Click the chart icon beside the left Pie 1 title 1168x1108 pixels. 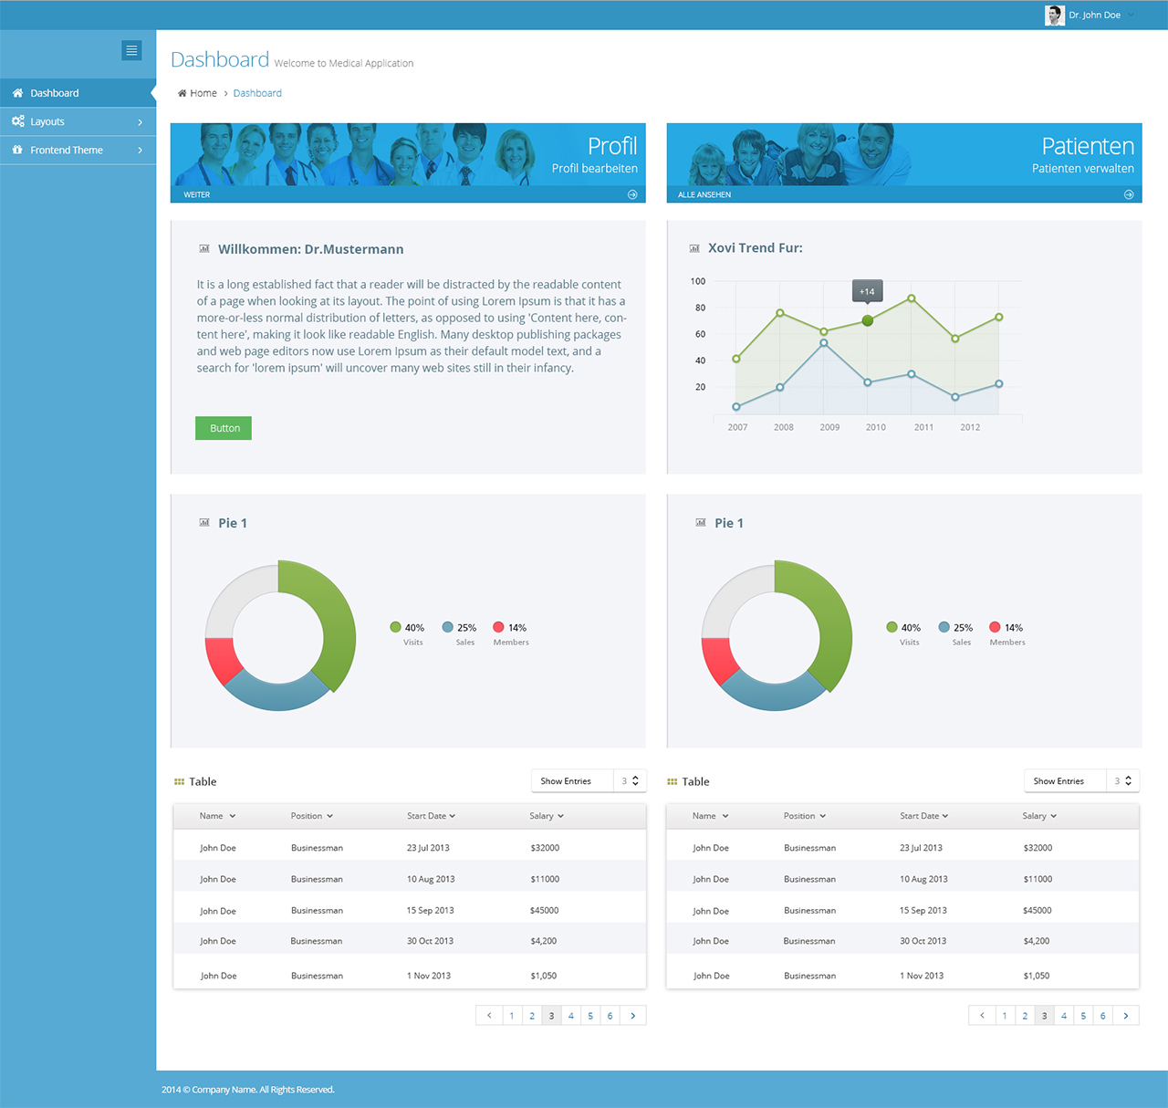click(204, 522)
